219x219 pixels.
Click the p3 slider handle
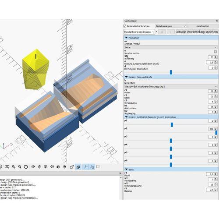click(171, 141)
